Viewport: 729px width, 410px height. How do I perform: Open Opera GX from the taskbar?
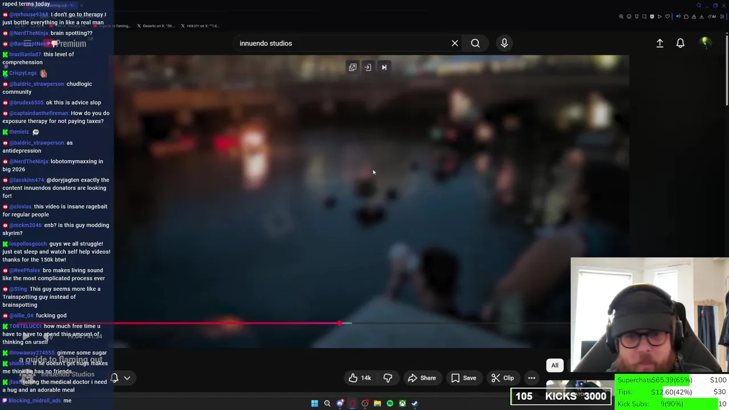click(x=353, y=403)
